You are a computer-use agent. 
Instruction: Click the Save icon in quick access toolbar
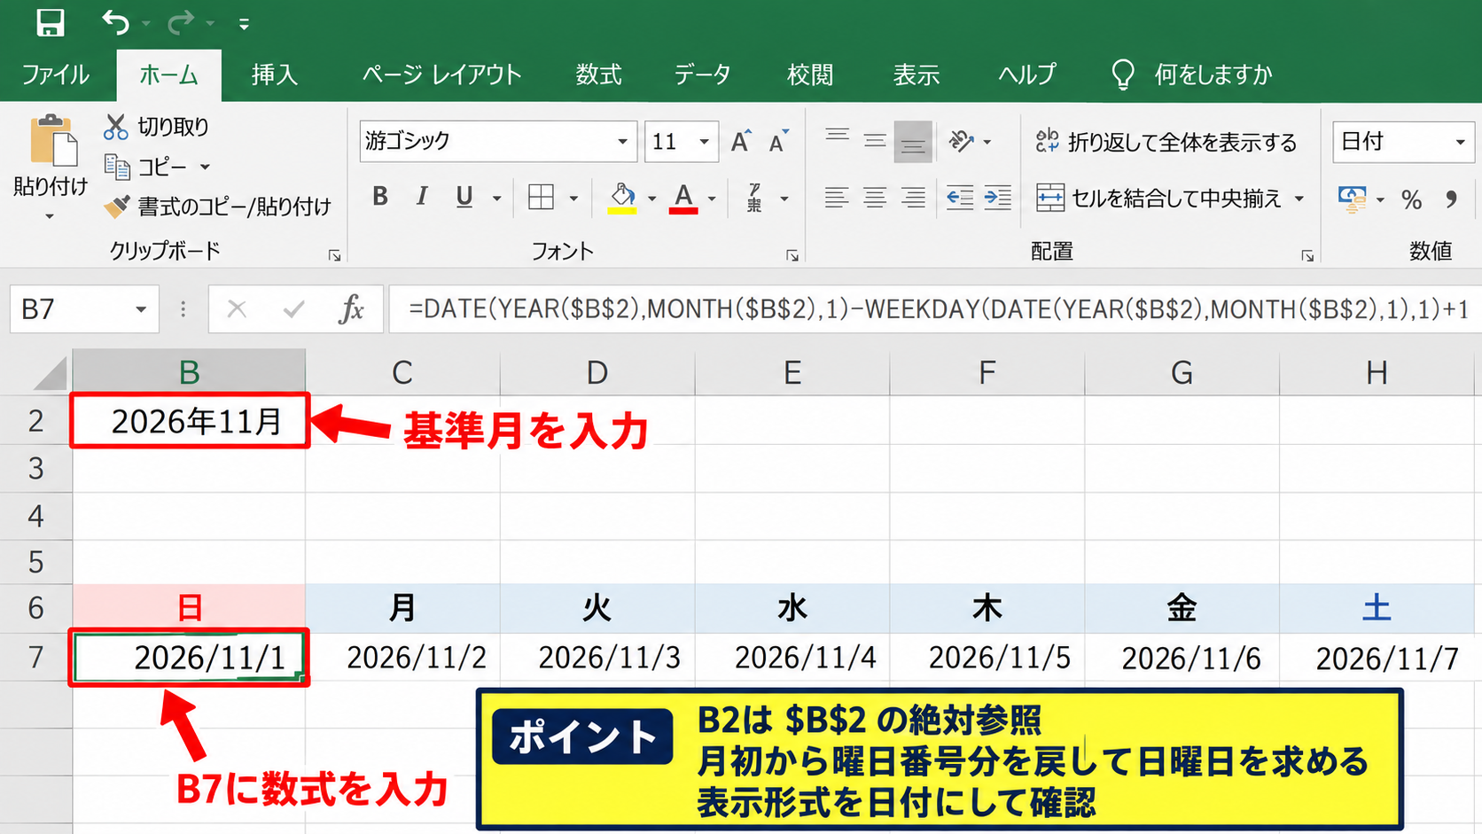(x=50, y=22)
